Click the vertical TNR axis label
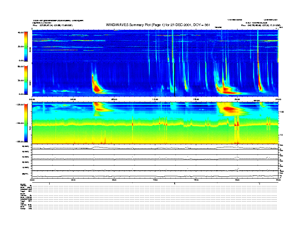Screen dimensions: 300x231 tap(30, 129)
